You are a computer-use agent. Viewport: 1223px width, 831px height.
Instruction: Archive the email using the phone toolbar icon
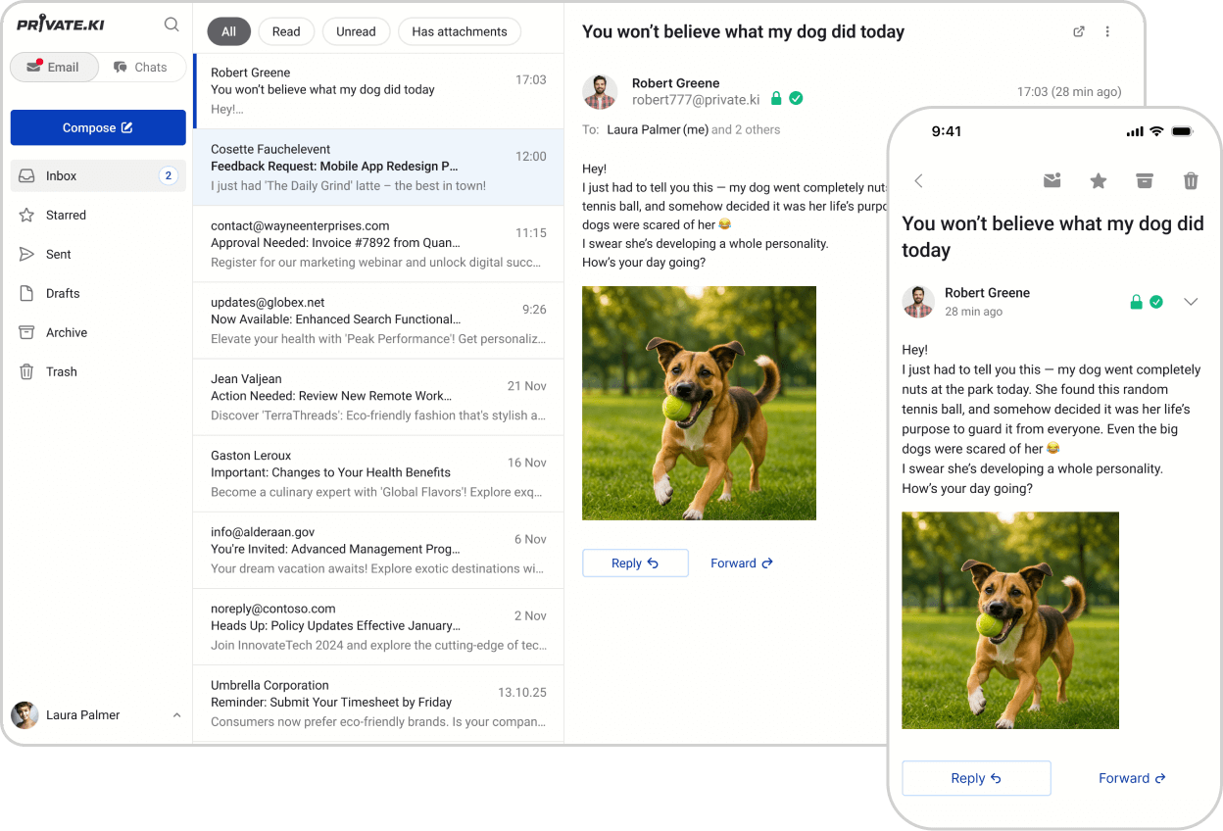1144,180
